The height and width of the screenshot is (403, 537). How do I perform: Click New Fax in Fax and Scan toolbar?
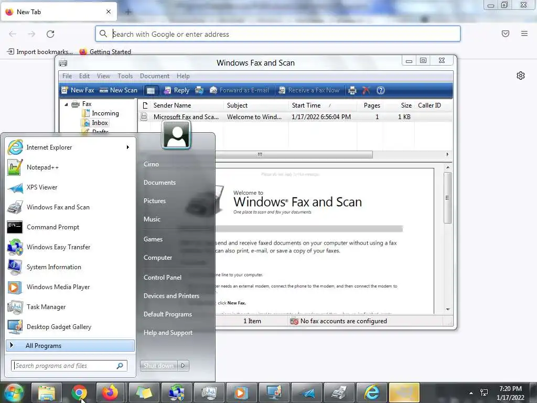78,90
